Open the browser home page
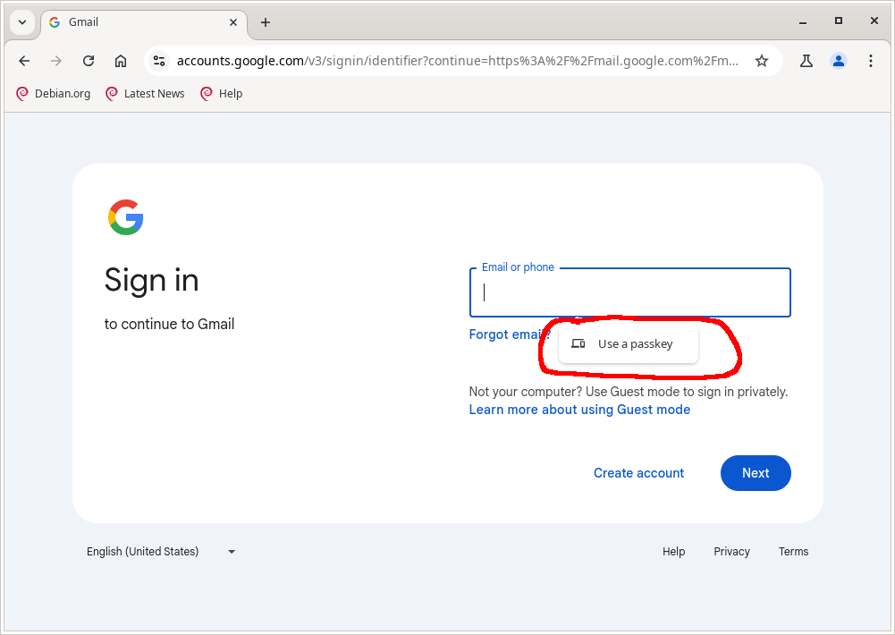This screenshot has width=895, height=635. pyautogui.click(x=121, y=61)
